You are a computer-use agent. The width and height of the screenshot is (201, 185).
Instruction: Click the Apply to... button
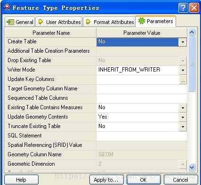tap(106, 180)
